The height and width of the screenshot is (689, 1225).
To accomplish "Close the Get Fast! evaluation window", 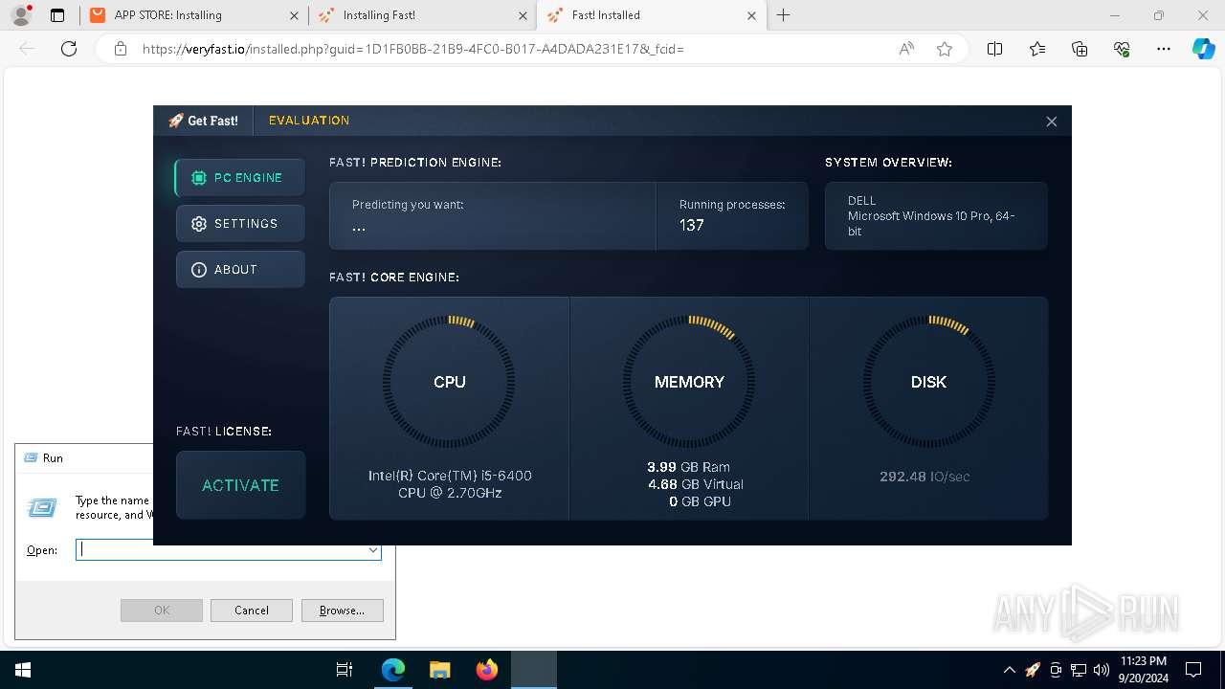I will pos(1051,122).
